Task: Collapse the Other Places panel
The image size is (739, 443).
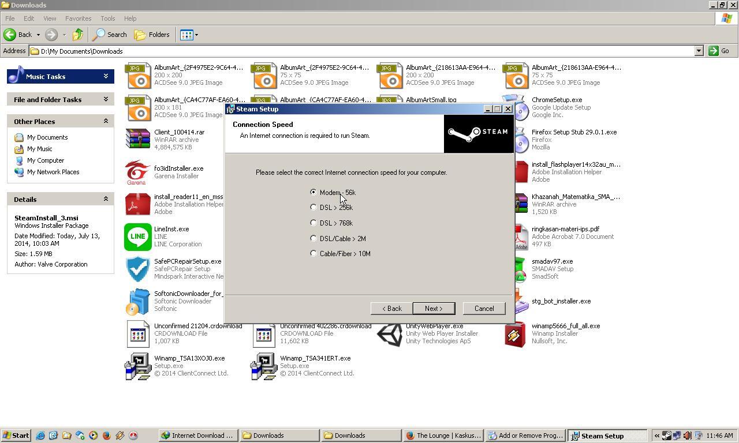Action: [106, 121]
